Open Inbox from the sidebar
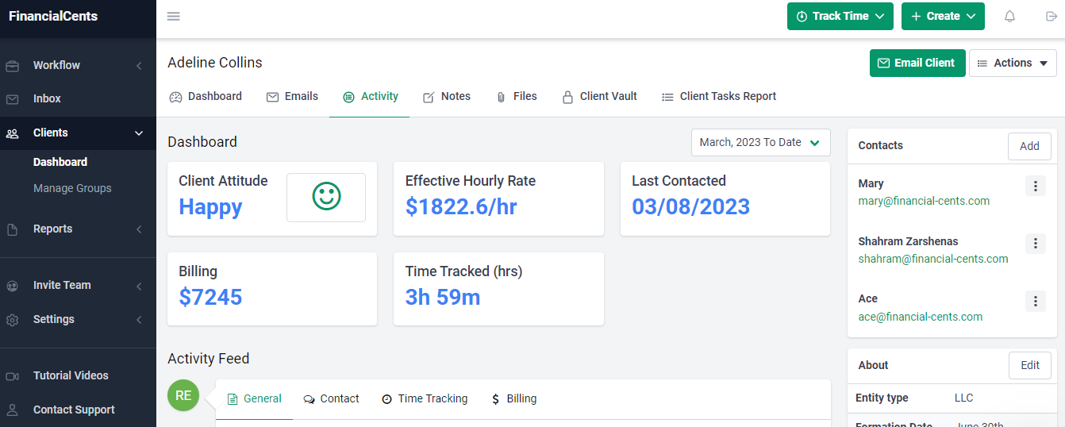 [x=47, y=98]
